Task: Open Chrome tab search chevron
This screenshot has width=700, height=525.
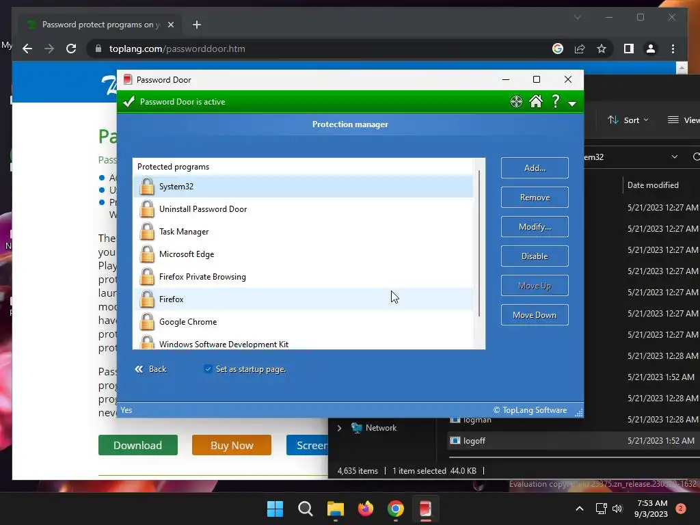Action: 577,17
